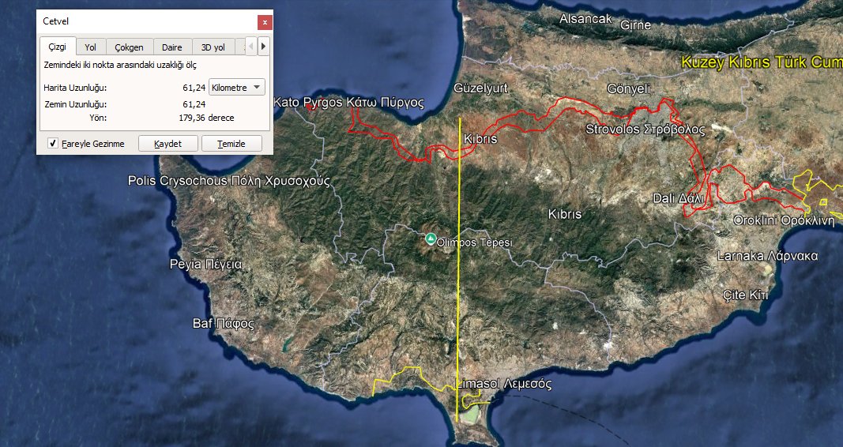Click the Güzelyurt map label

[x=480, y=88]
